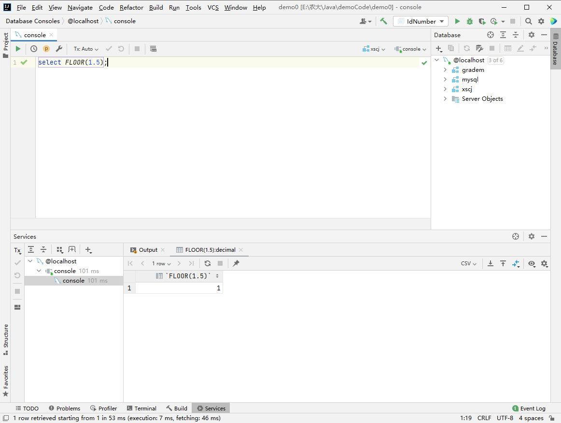Reload the result page data
The height and width of the screenshot is (423, 561).
pyautogui.click(x=208, y=263)
